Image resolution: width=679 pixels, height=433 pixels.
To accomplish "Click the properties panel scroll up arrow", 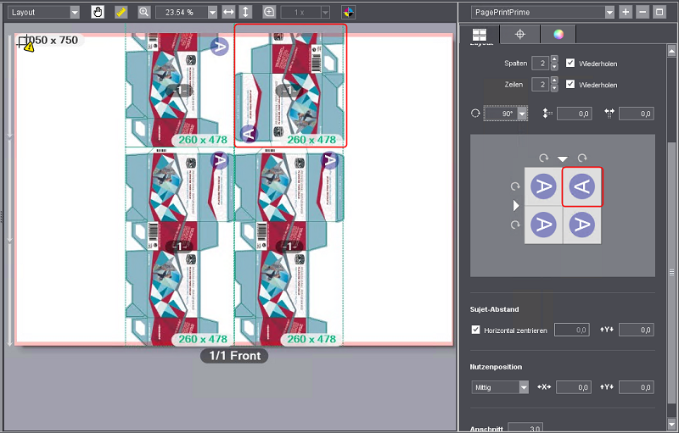I will (x=671, y=49).
